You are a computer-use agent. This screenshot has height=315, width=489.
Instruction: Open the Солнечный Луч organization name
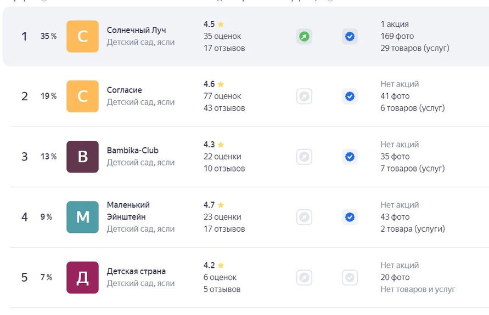(x=136, y=30)
